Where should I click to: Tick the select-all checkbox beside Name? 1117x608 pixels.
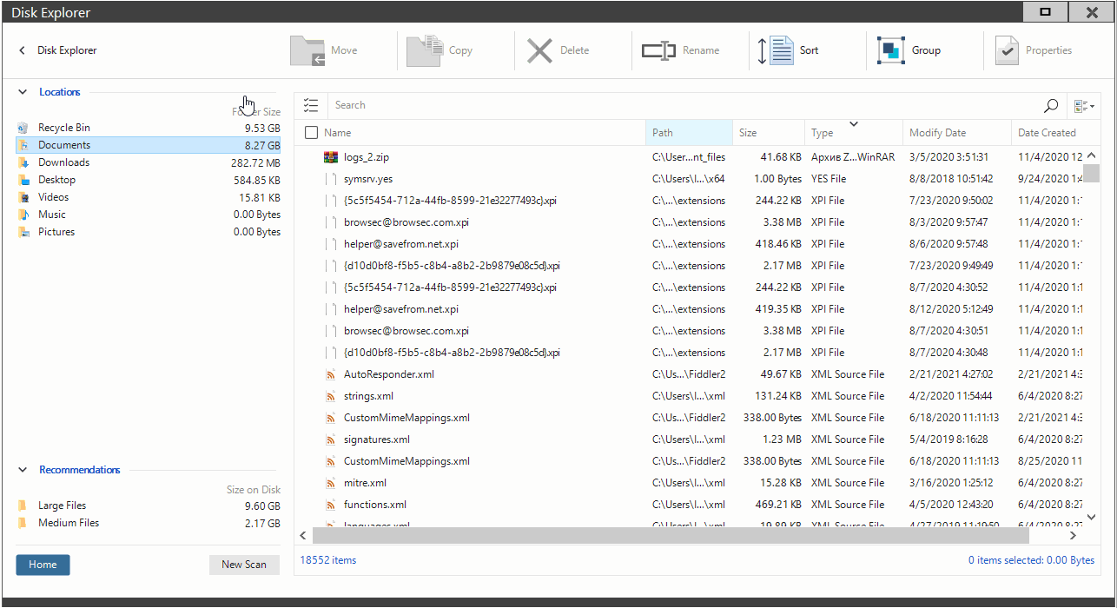[x=311, y=133]
